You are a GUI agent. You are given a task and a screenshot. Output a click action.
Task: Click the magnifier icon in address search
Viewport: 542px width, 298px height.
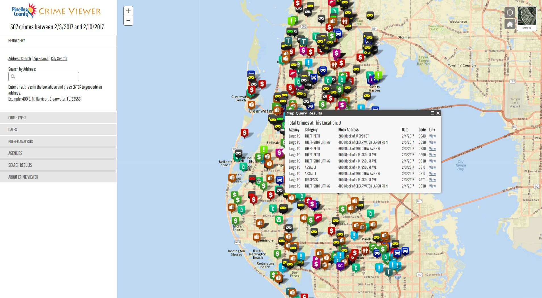click(13, 76)
